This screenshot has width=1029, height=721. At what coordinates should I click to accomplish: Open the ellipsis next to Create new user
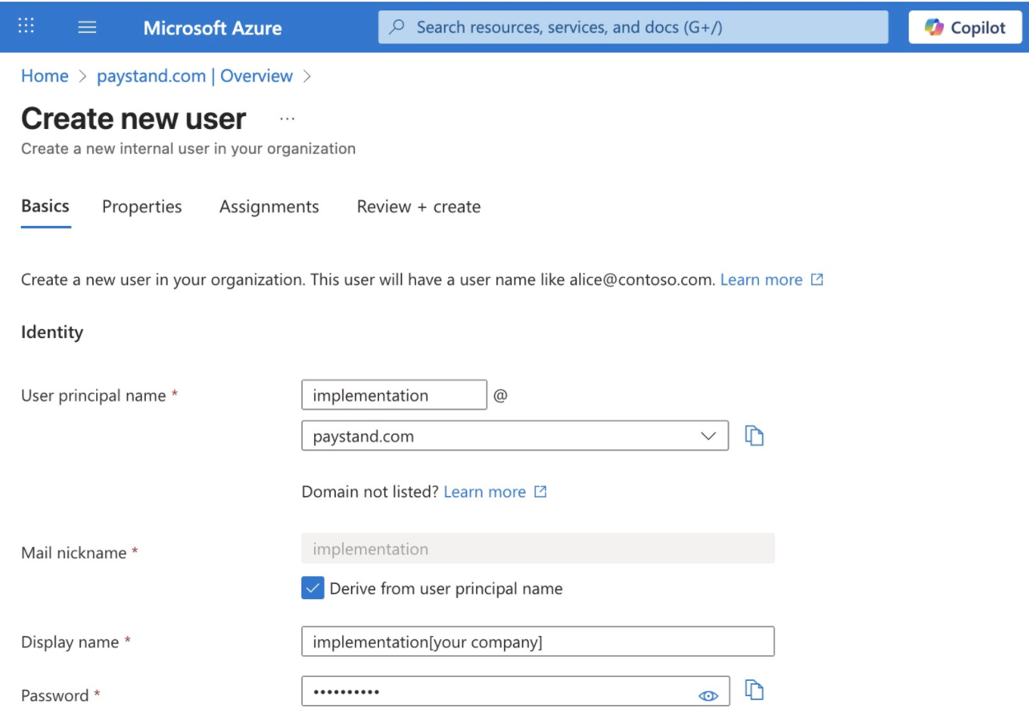click(x=287, y=119)
